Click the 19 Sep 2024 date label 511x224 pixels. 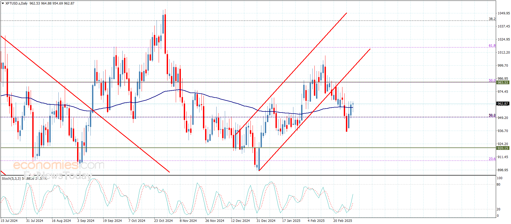point(112,221)
